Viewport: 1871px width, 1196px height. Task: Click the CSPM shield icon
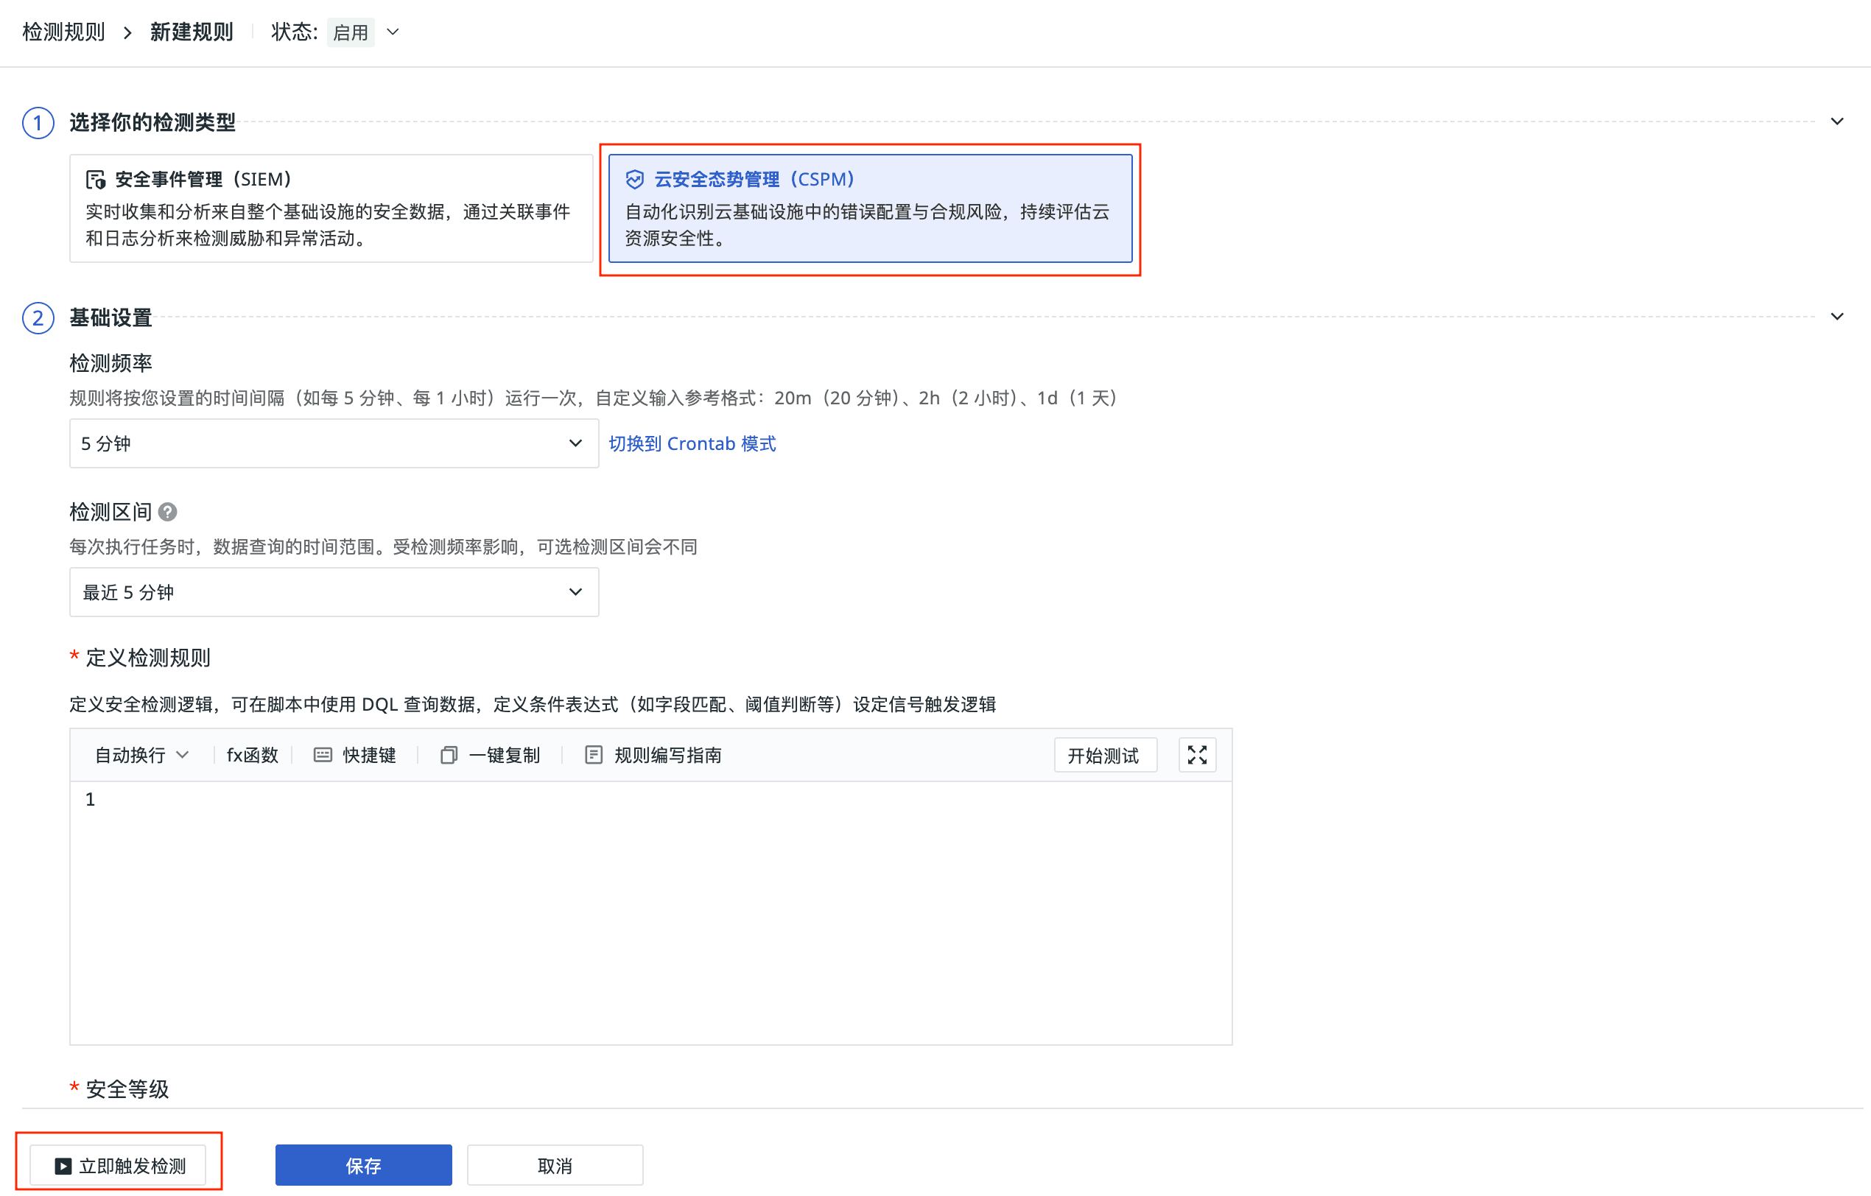tap(634, 180)
